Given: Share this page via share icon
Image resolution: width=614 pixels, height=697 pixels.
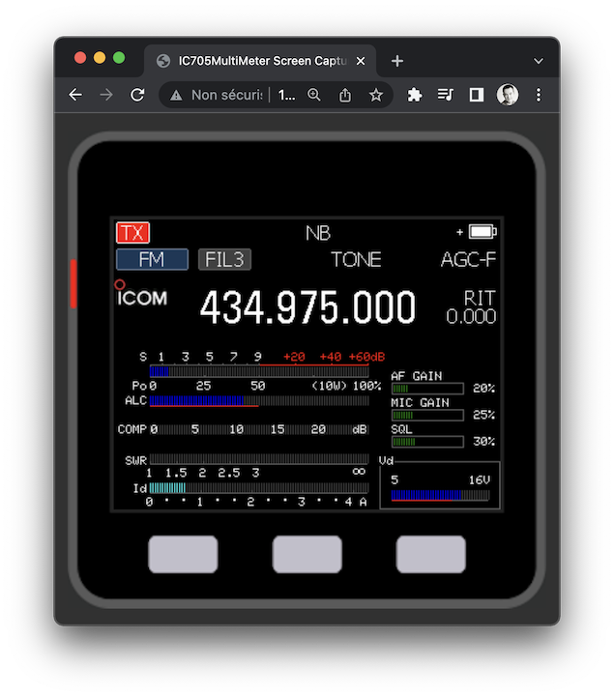Looking at the screenshot, I should pos(345,95).
